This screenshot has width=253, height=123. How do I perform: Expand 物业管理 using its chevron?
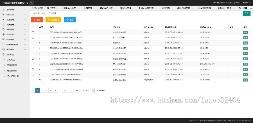[25, 34]
